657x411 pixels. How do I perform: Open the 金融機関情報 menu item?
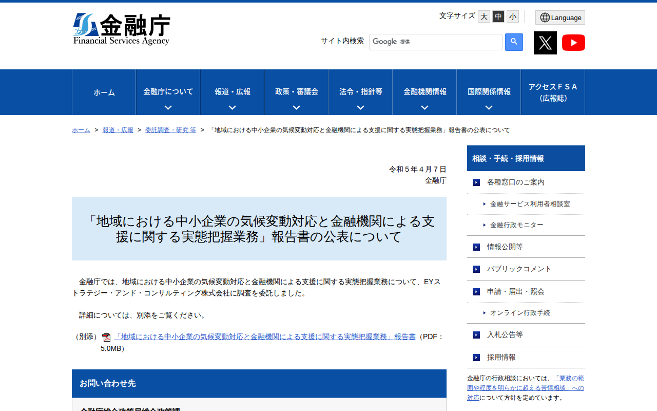[424, 92]
